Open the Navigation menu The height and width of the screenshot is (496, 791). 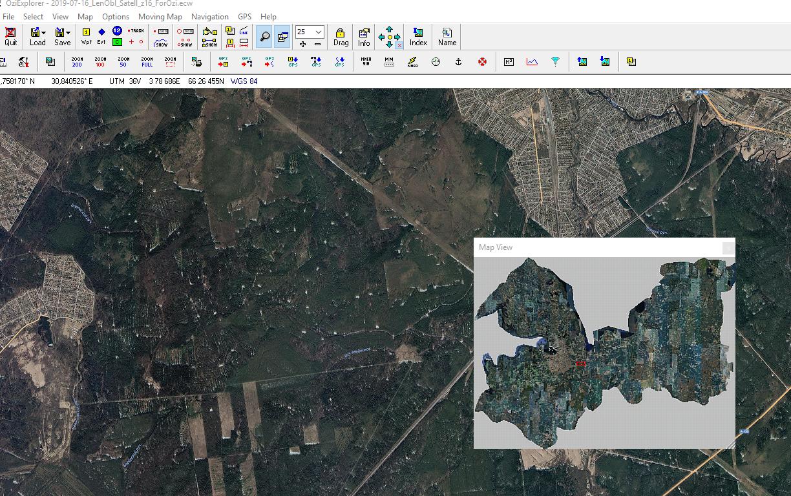[x=209, y=17]
